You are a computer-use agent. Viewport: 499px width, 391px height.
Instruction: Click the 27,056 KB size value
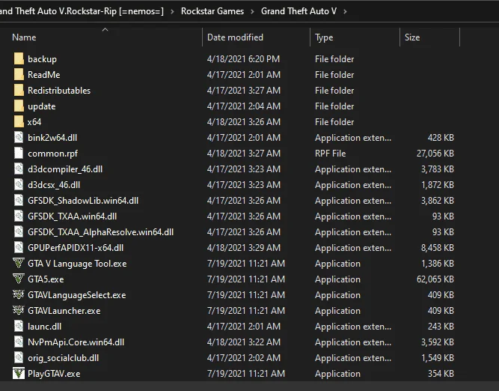point(435,154)
